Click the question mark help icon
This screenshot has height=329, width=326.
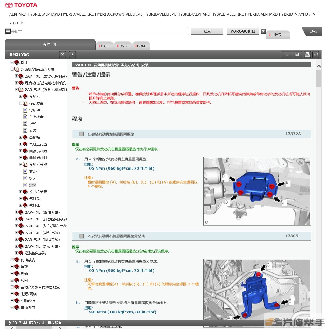263,31
